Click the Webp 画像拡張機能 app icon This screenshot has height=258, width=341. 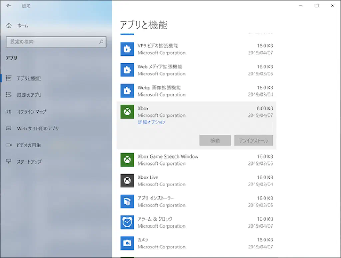(x=127, y=91)
